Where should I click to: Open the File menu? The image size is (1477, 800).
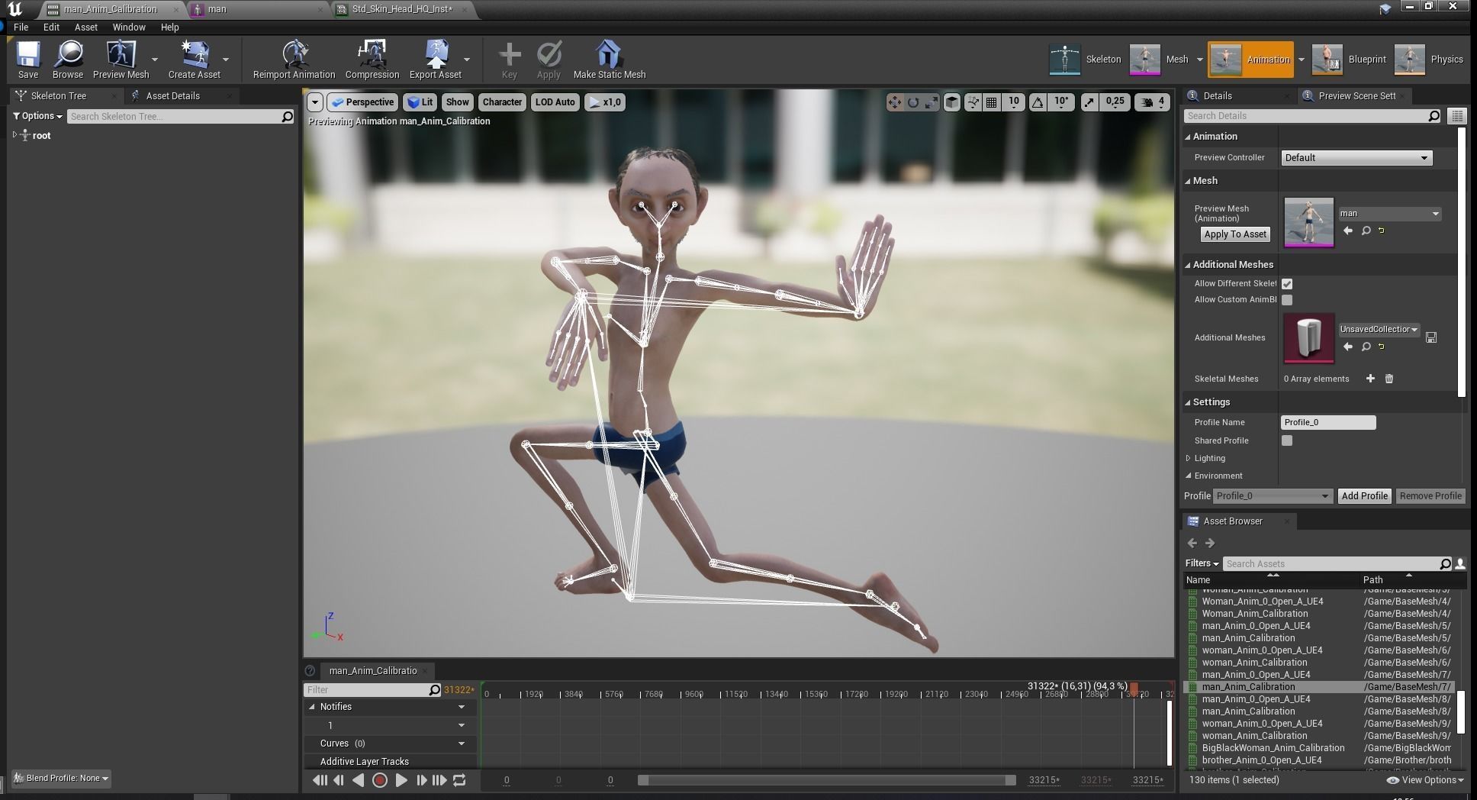click(21, 27)
